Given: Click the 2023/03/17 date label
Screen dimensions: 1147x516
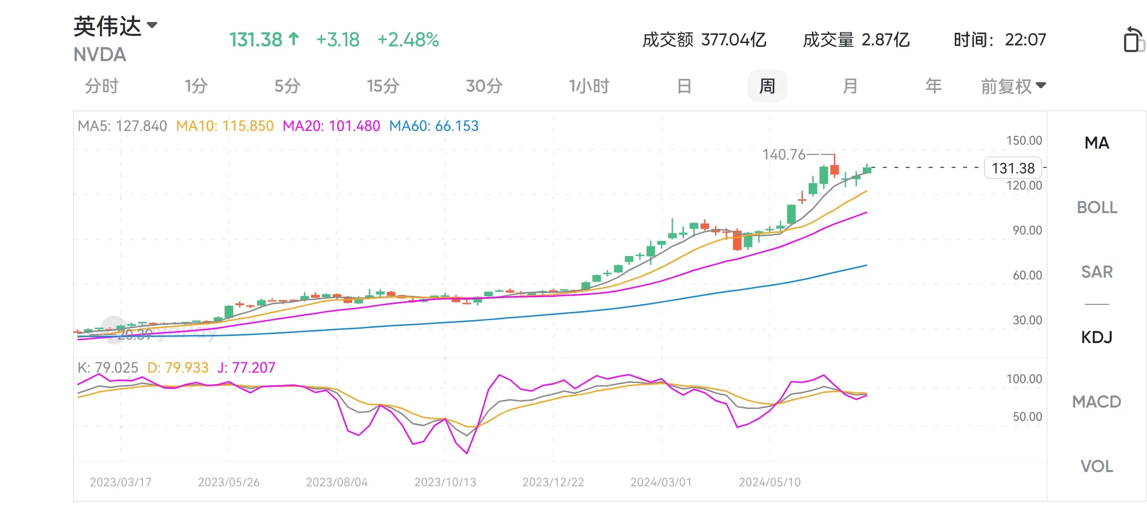Looking at the screenshot, I should point(120,482).
